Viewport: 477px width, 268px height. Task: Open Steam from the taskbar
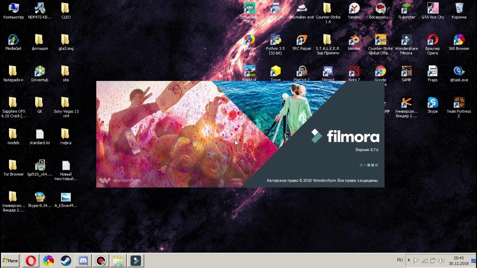(x=66, y=261)
